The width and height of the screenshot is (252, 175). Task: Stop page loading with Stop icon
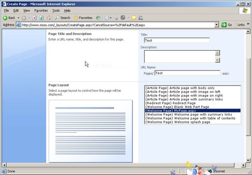click(x=35, y=18)
